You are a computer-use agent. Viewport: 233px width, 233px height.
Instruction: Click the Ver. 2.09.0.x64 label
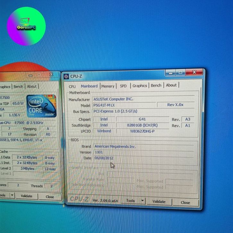tap(105, 201)
